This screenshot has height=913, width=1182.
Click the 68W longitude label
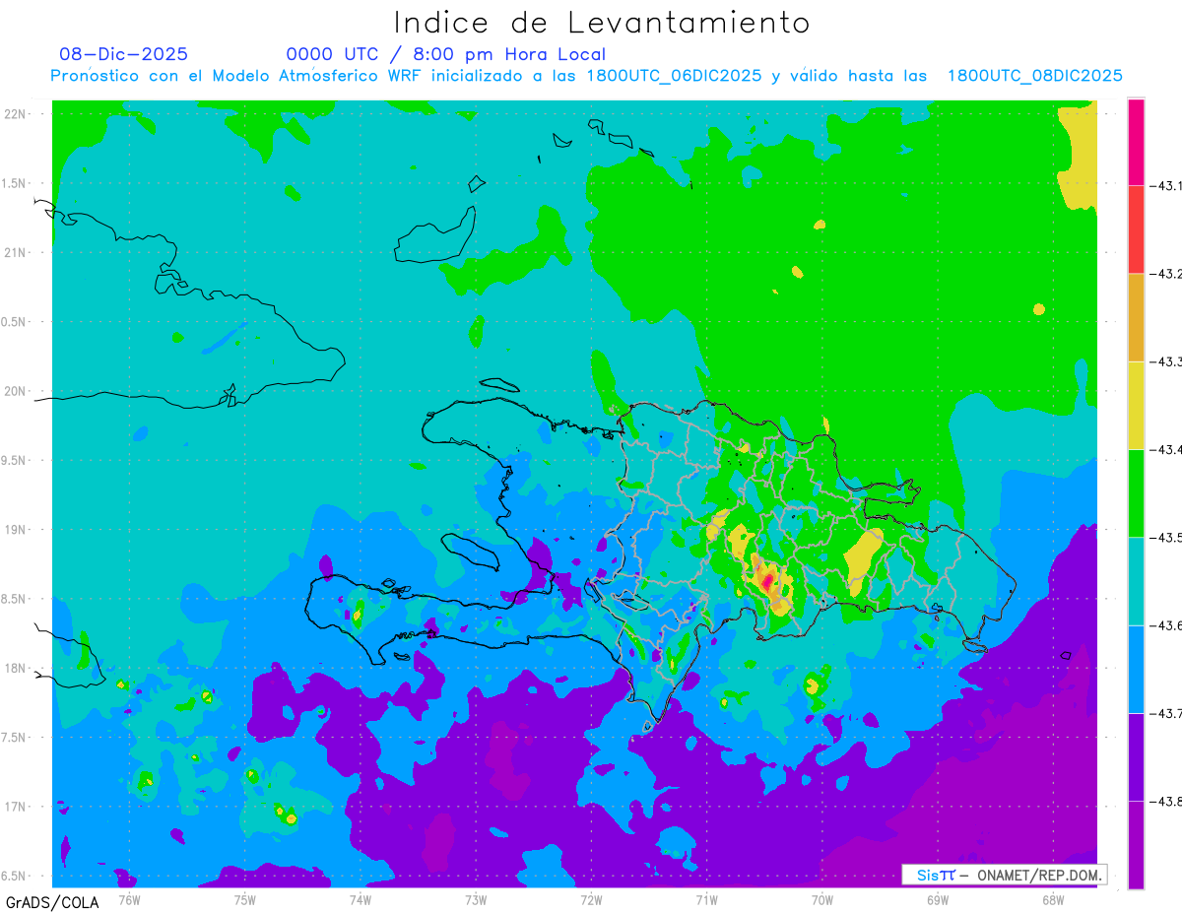click(1052, 899)
